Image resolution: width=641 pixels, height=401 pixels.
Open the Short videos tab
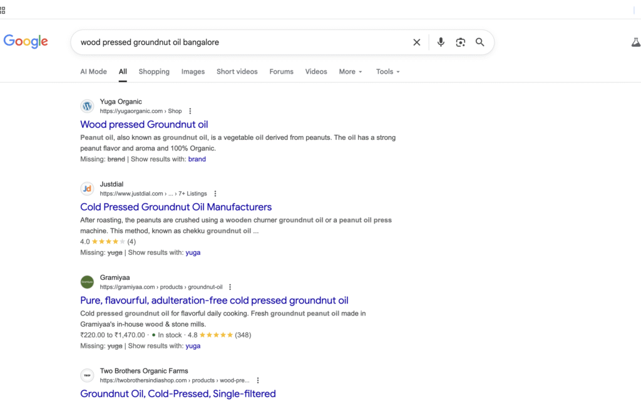tap(237, 72)
